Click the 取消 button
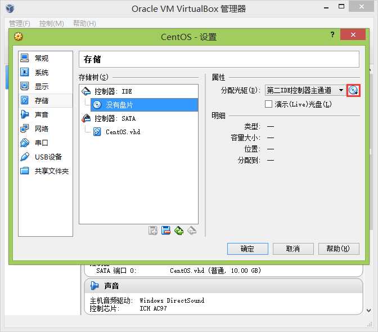The width and height of the screenshot is (378, 332). (x=293, y=249)
